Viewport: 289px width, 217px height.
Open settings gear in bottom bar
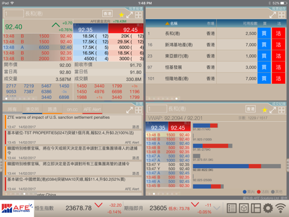268,208
